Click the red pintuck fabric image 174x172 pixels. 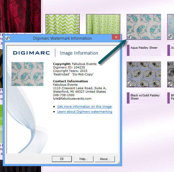pyautogui.click(x=21, y=16)
